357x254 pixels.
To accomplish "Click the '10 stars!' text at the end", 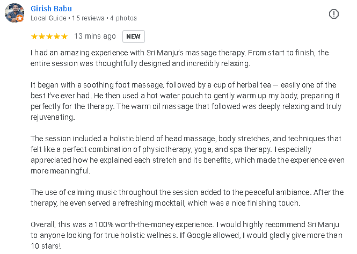I will pos(46,246).
